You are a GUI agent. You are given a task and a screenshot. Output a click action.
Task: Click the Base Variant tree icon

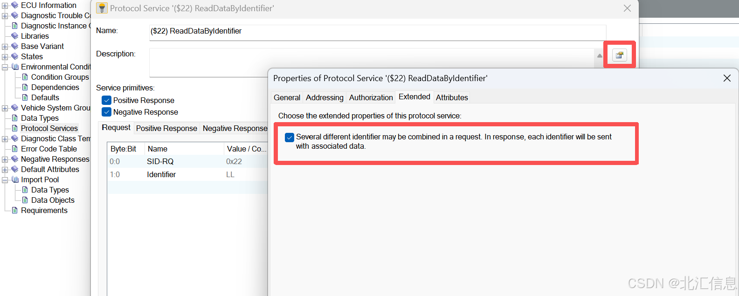15,46
